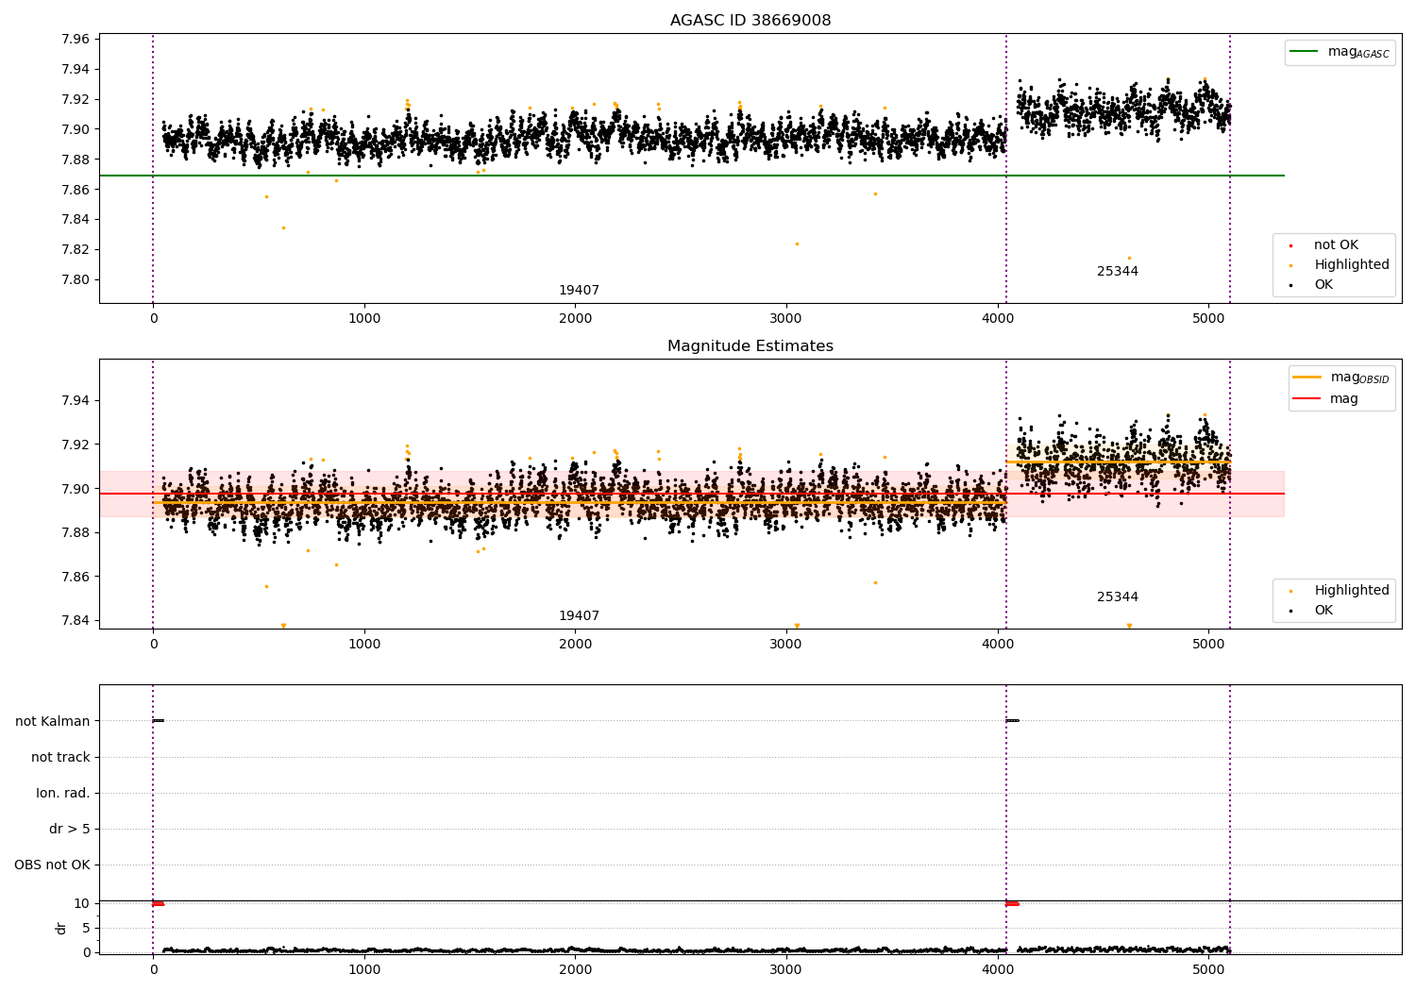Screen dimensions: 1416x991
Task: Click not Kalman markers at 19407 start
Action: 159,721
